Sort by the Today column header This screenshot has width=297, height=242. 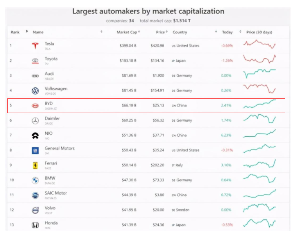[x=227, y=32]
